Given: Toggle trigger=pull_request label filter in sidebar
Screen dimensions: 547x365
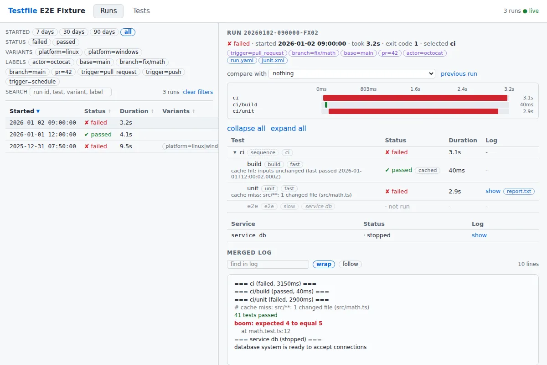Looking at the screenshot, I should [x=109, y=72].
